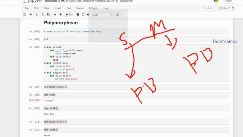Click the kernel idle circle indicator
Screen dimensions: 243x137
click(x=233, y=8)
